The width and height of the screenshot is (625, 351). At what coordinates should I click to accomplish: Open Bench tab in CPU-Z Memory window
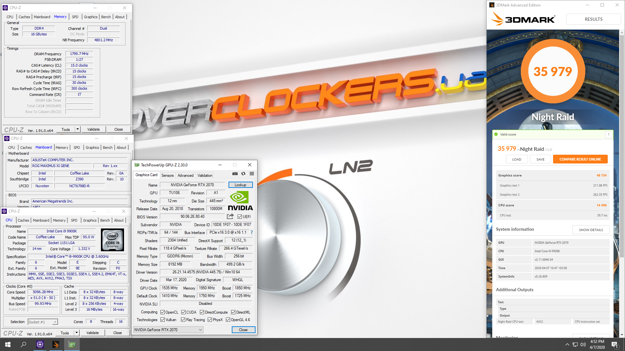point(106,17)
